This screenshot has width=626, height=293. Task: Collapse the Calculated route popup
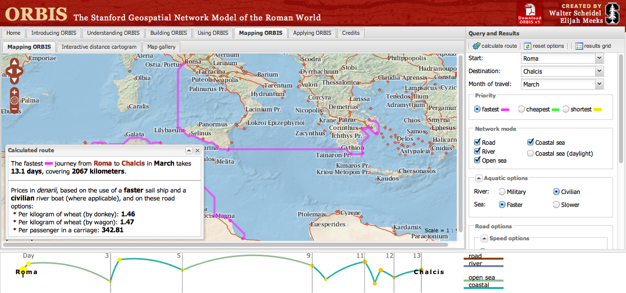[189, 150]
